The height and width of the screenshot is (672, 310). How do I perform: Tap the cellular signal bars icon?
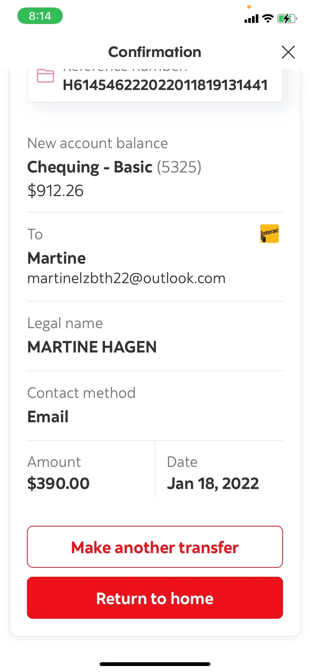[x=251, y=19]
